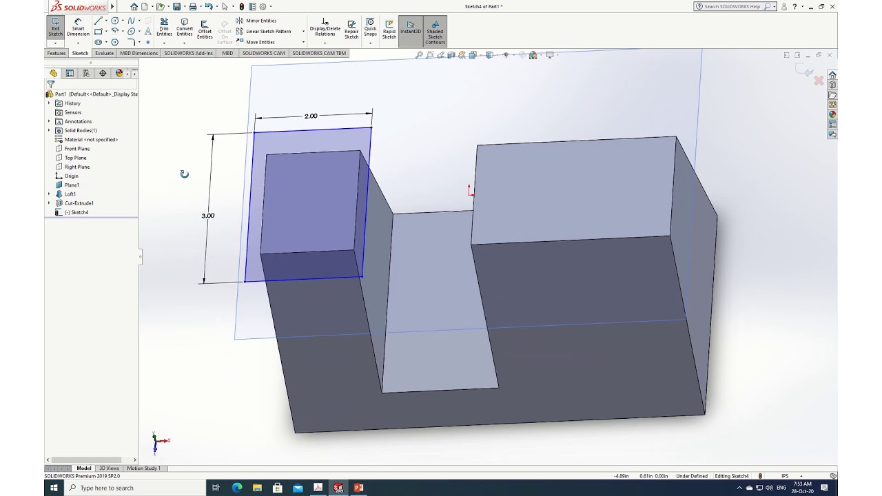Screen dimensions: 882x496
Task: Switch to the Evaluate tab
Action: pyautogui.click(x=104, y=53)
